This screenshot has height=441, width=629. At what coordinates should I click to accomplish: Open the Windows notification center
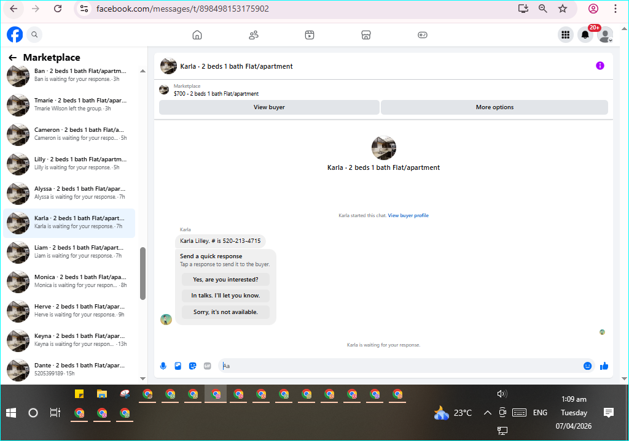click(609, 413)
